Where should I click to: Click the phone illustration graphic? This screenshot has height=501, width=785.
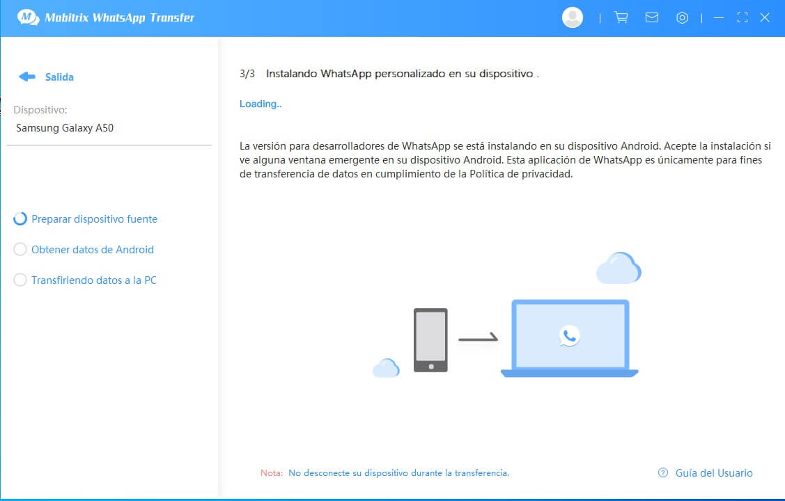(430, 340)
